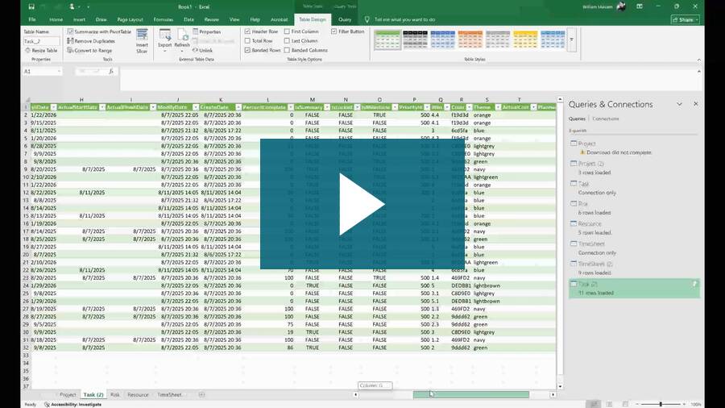Open the Export button dropdown arrow
The width and height of the screenshot is (725, 408).
[164, 51]
